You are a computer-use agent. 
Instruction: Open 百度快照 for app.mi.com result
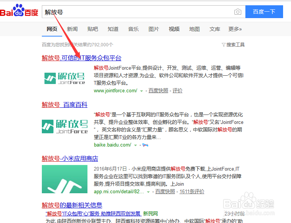(165, 191)
